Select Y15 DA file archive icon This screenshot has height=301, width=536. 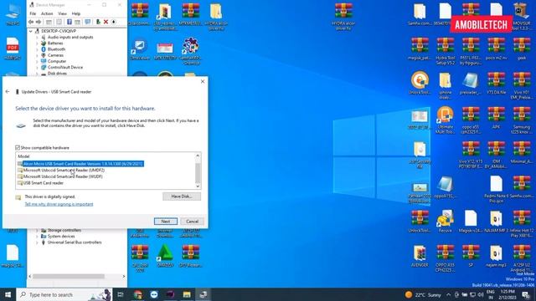496,83
